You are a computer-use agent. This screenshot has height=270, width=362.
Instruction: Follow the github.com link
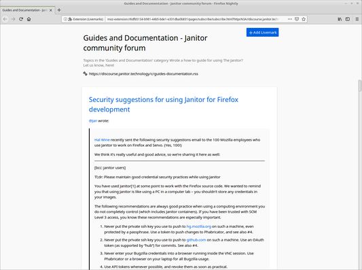point(196,240)
